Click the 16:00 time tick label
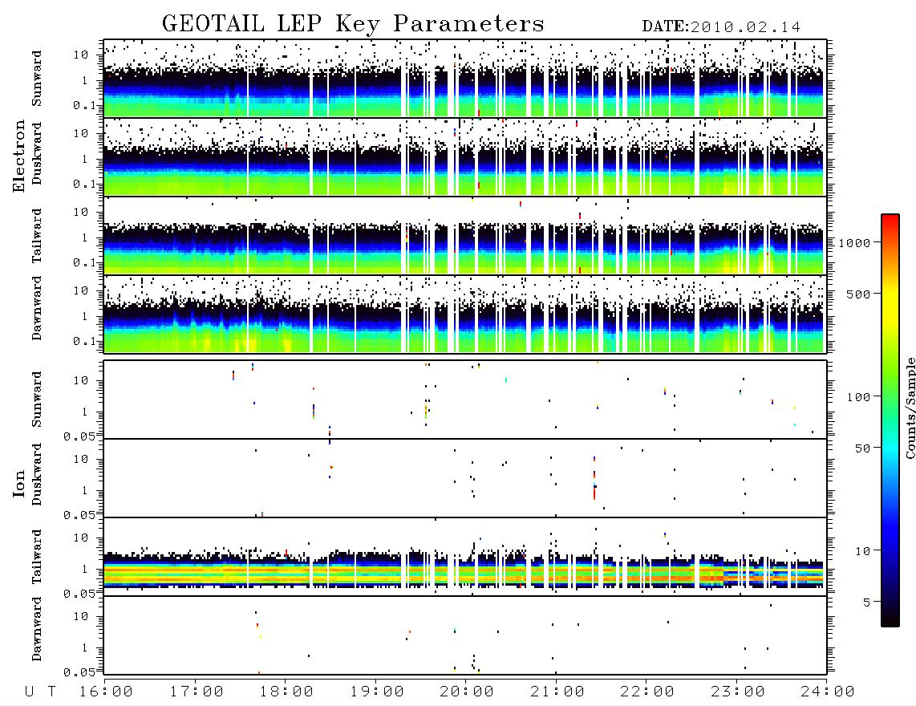Screen dimensions: 916x706 click(x=106, y=692)
